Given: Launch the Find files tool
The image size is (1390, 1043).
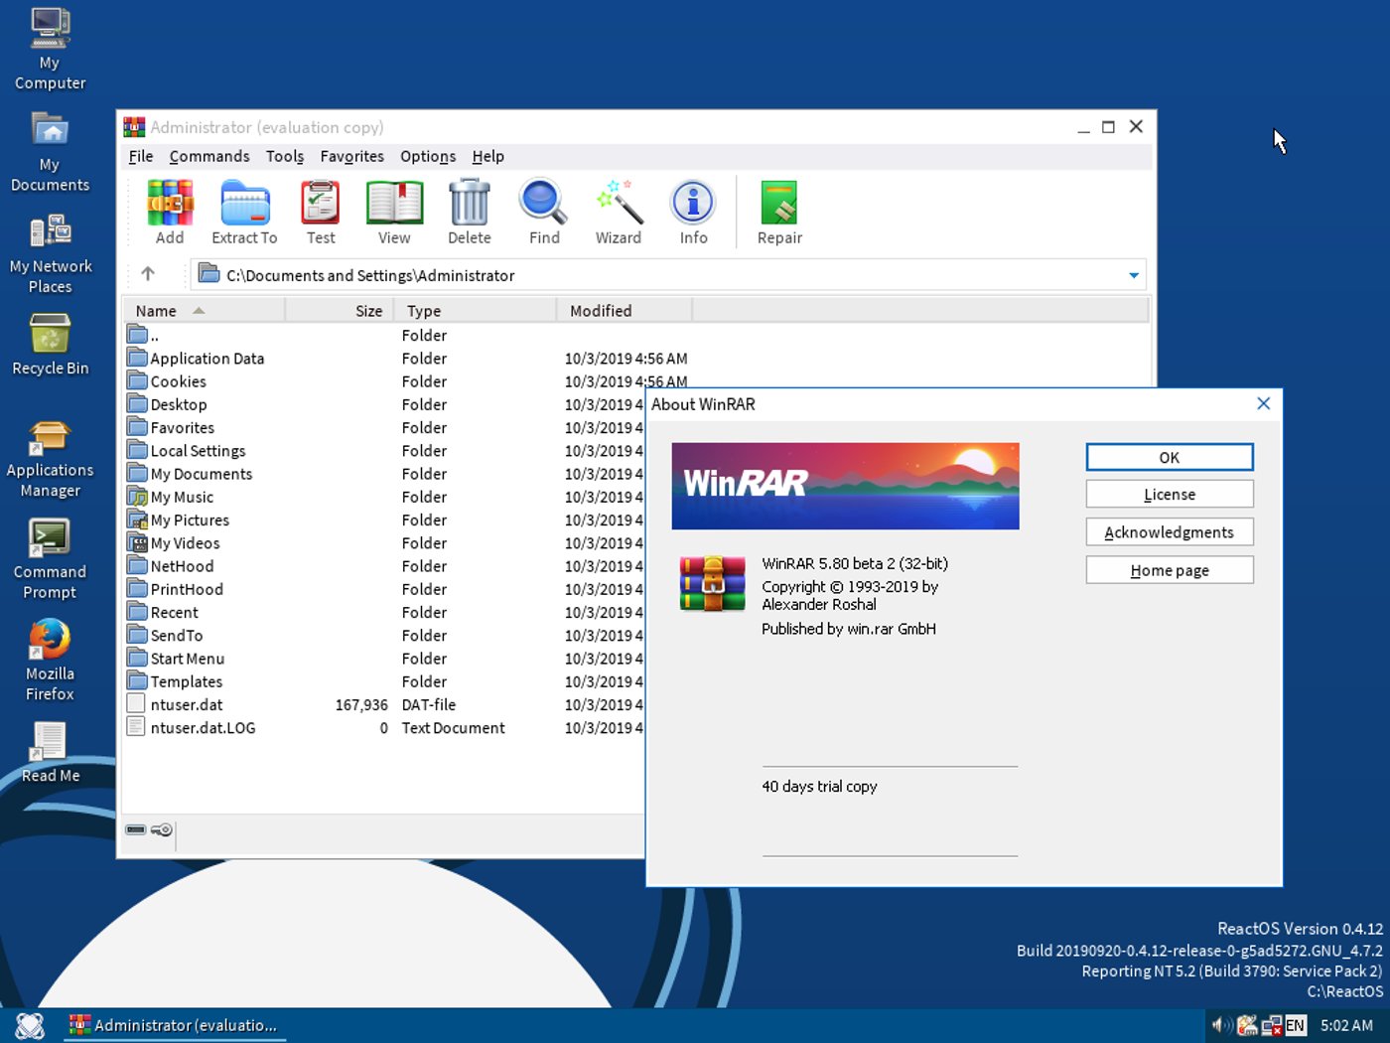Looking at the screenshot, I should (542, 211).
